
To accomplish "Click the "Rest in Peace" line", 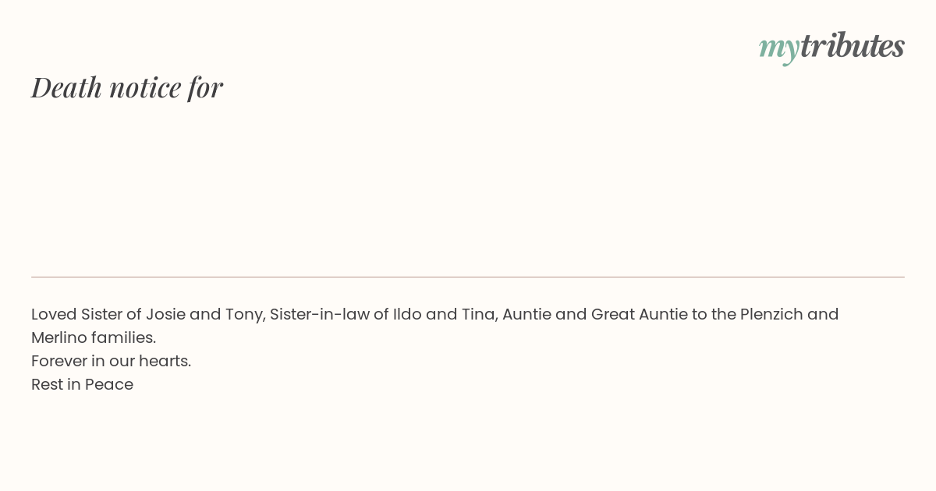I will pyautogui.click(x=82, y=384).
